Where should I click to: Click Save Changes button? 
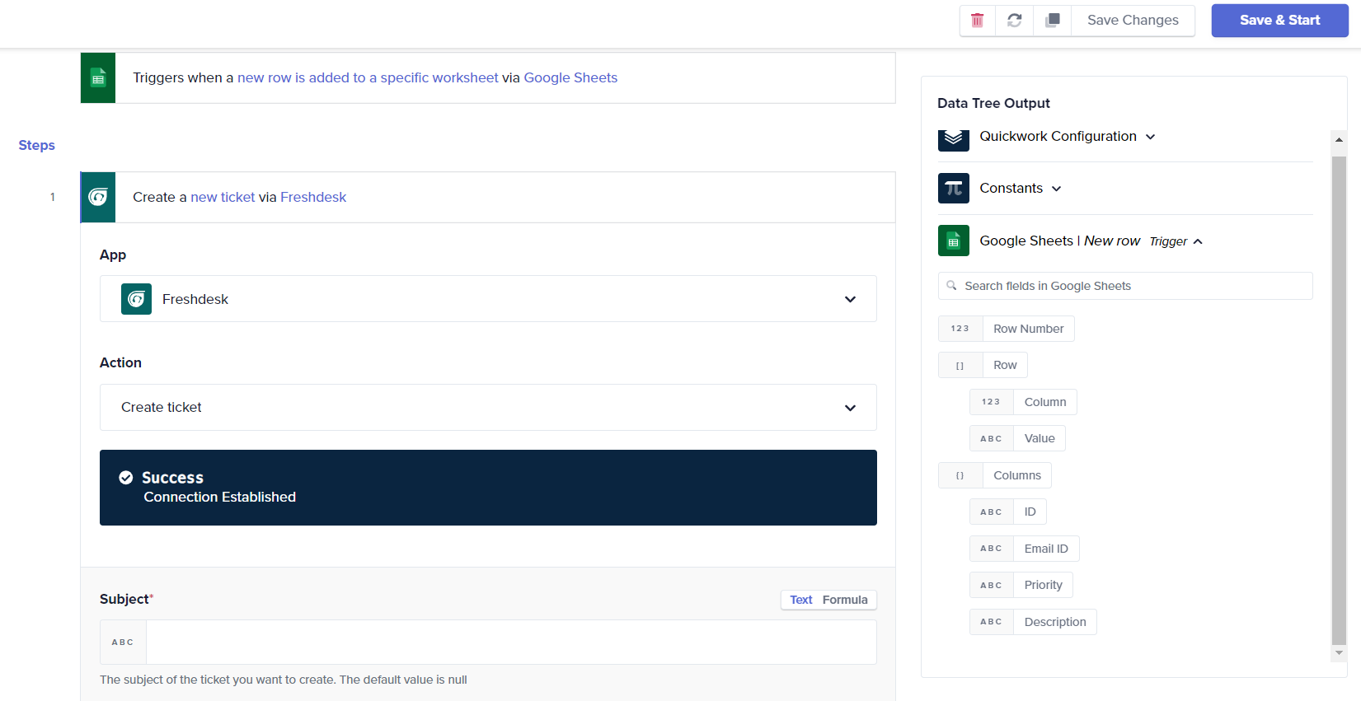click(x=1133, y=21)
